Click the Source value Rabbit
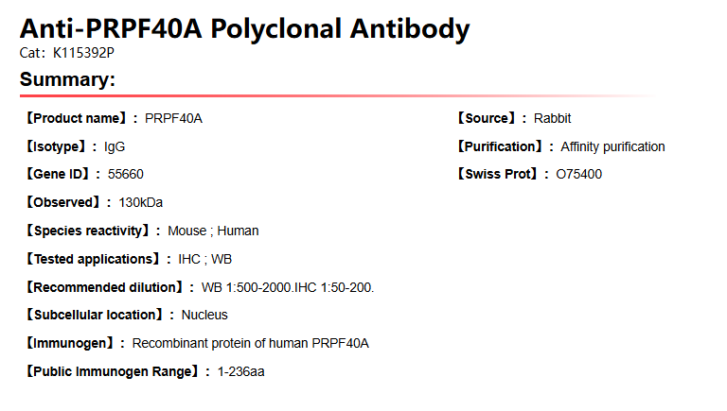Image resolution: width=727 pixels, height=411 pixels. 553,118
